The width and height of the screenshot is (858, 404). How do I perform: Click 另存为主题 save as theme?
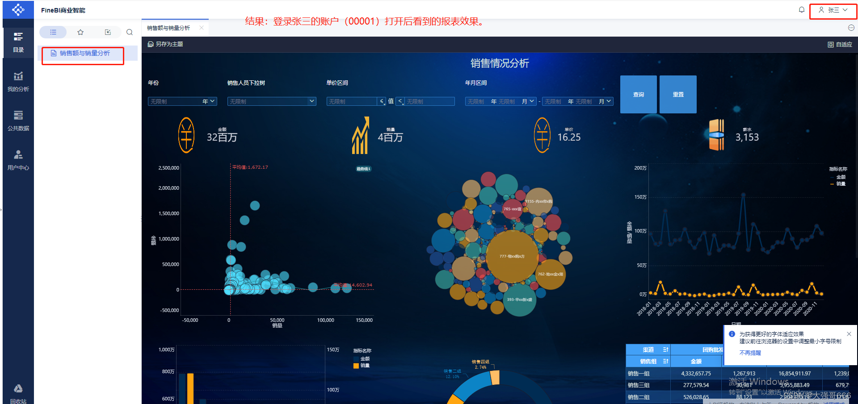tap(165, 44)
